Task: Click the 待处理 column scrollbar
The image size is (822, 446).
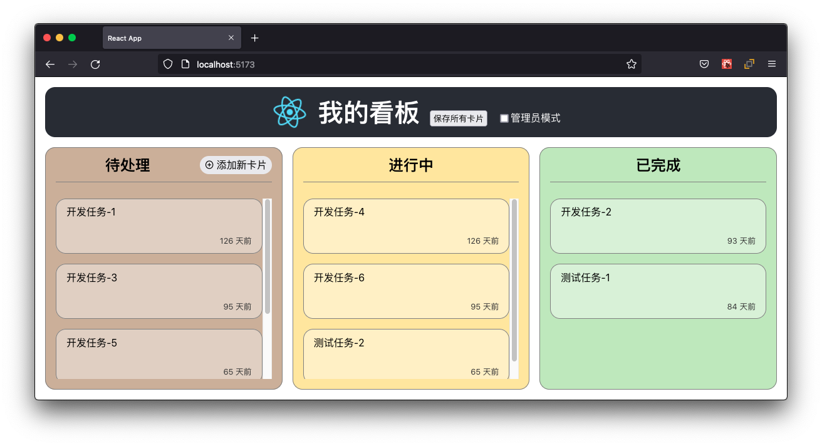Action: pyautogui.click(x=268, y=257)
